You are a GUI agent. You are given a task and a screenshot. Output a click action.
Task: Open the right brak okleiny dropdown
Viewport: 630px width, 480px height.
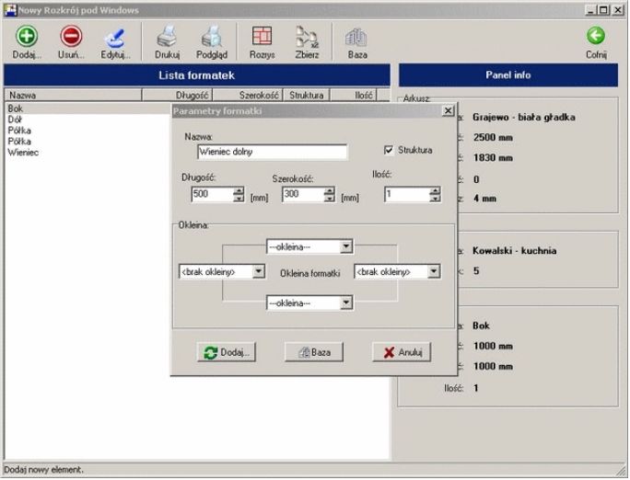point(433,271)
